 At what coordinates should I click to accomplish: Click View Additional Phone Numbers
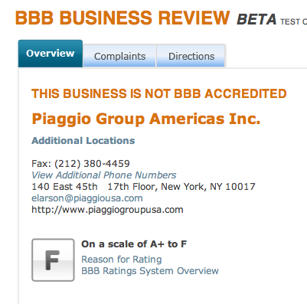coord(104,175)
